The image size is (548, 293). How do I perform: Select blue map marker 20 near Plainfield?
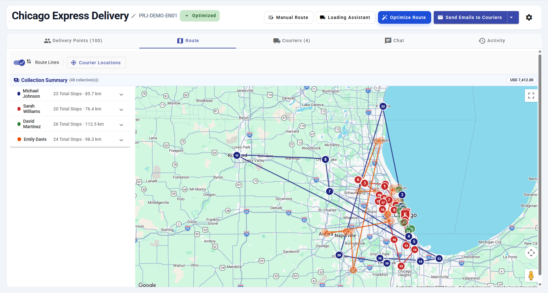tap(339, 255)
